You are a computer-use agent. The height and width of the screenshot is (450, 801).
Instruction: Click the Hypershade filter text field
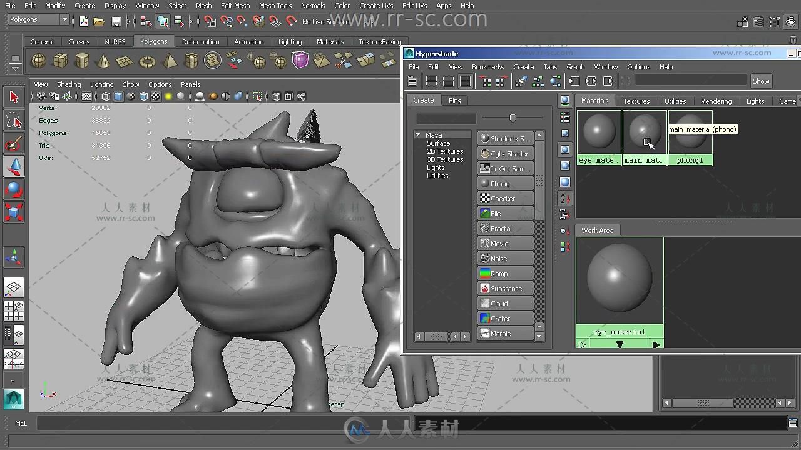(690, 80)
